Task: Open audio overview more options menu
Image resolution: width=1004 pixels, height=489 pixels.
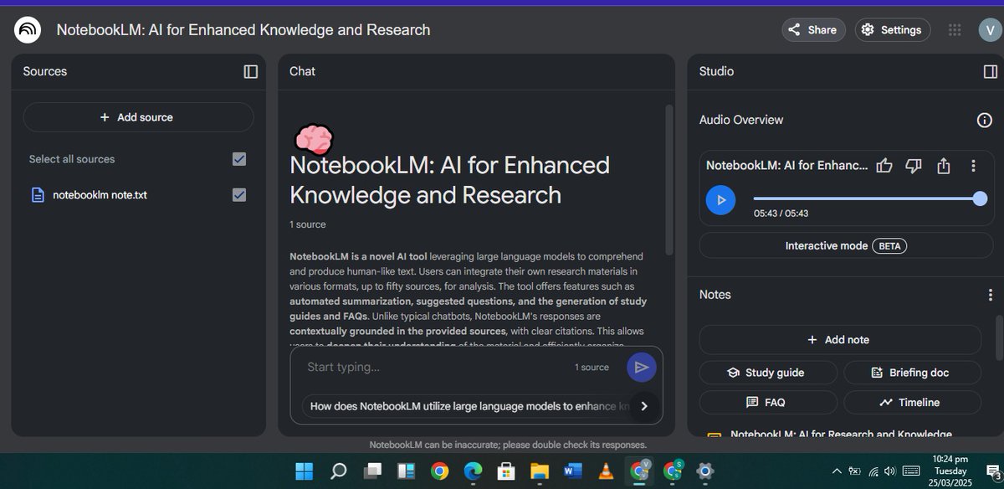Action: pyautogui.click(x=973, y=166)
